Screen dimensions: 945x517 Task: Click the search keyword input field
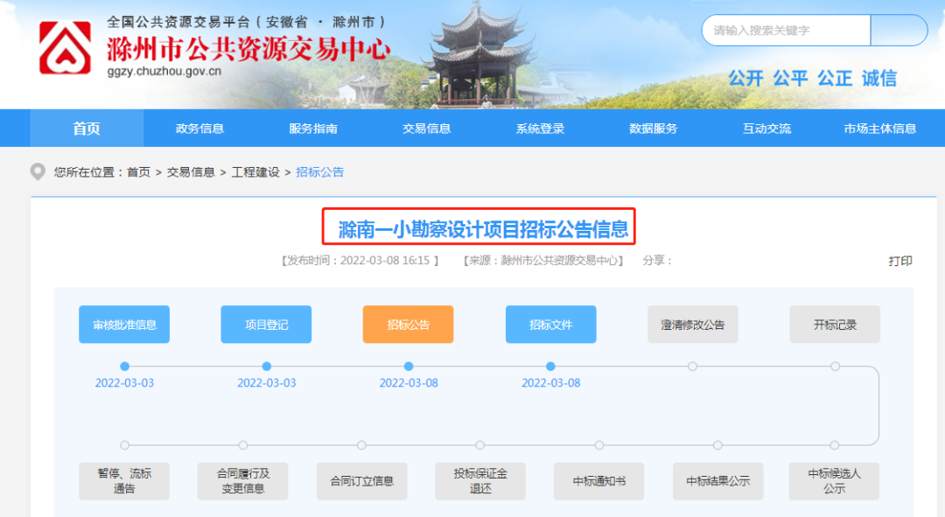[787, 30]
